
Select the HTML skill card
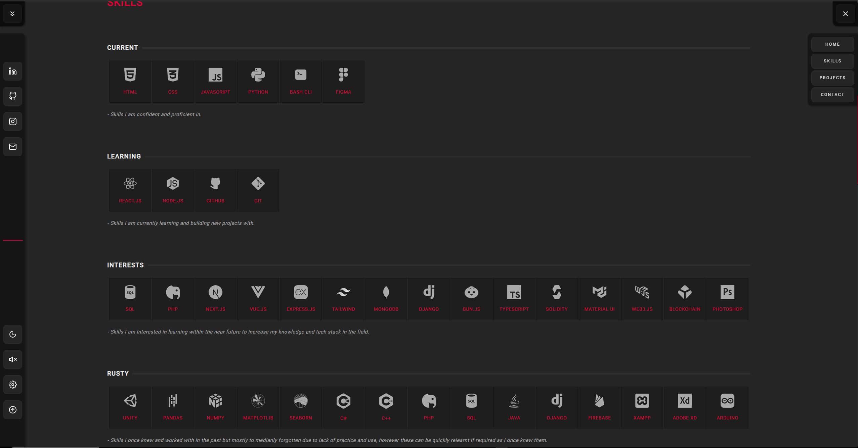pos(130,82)
